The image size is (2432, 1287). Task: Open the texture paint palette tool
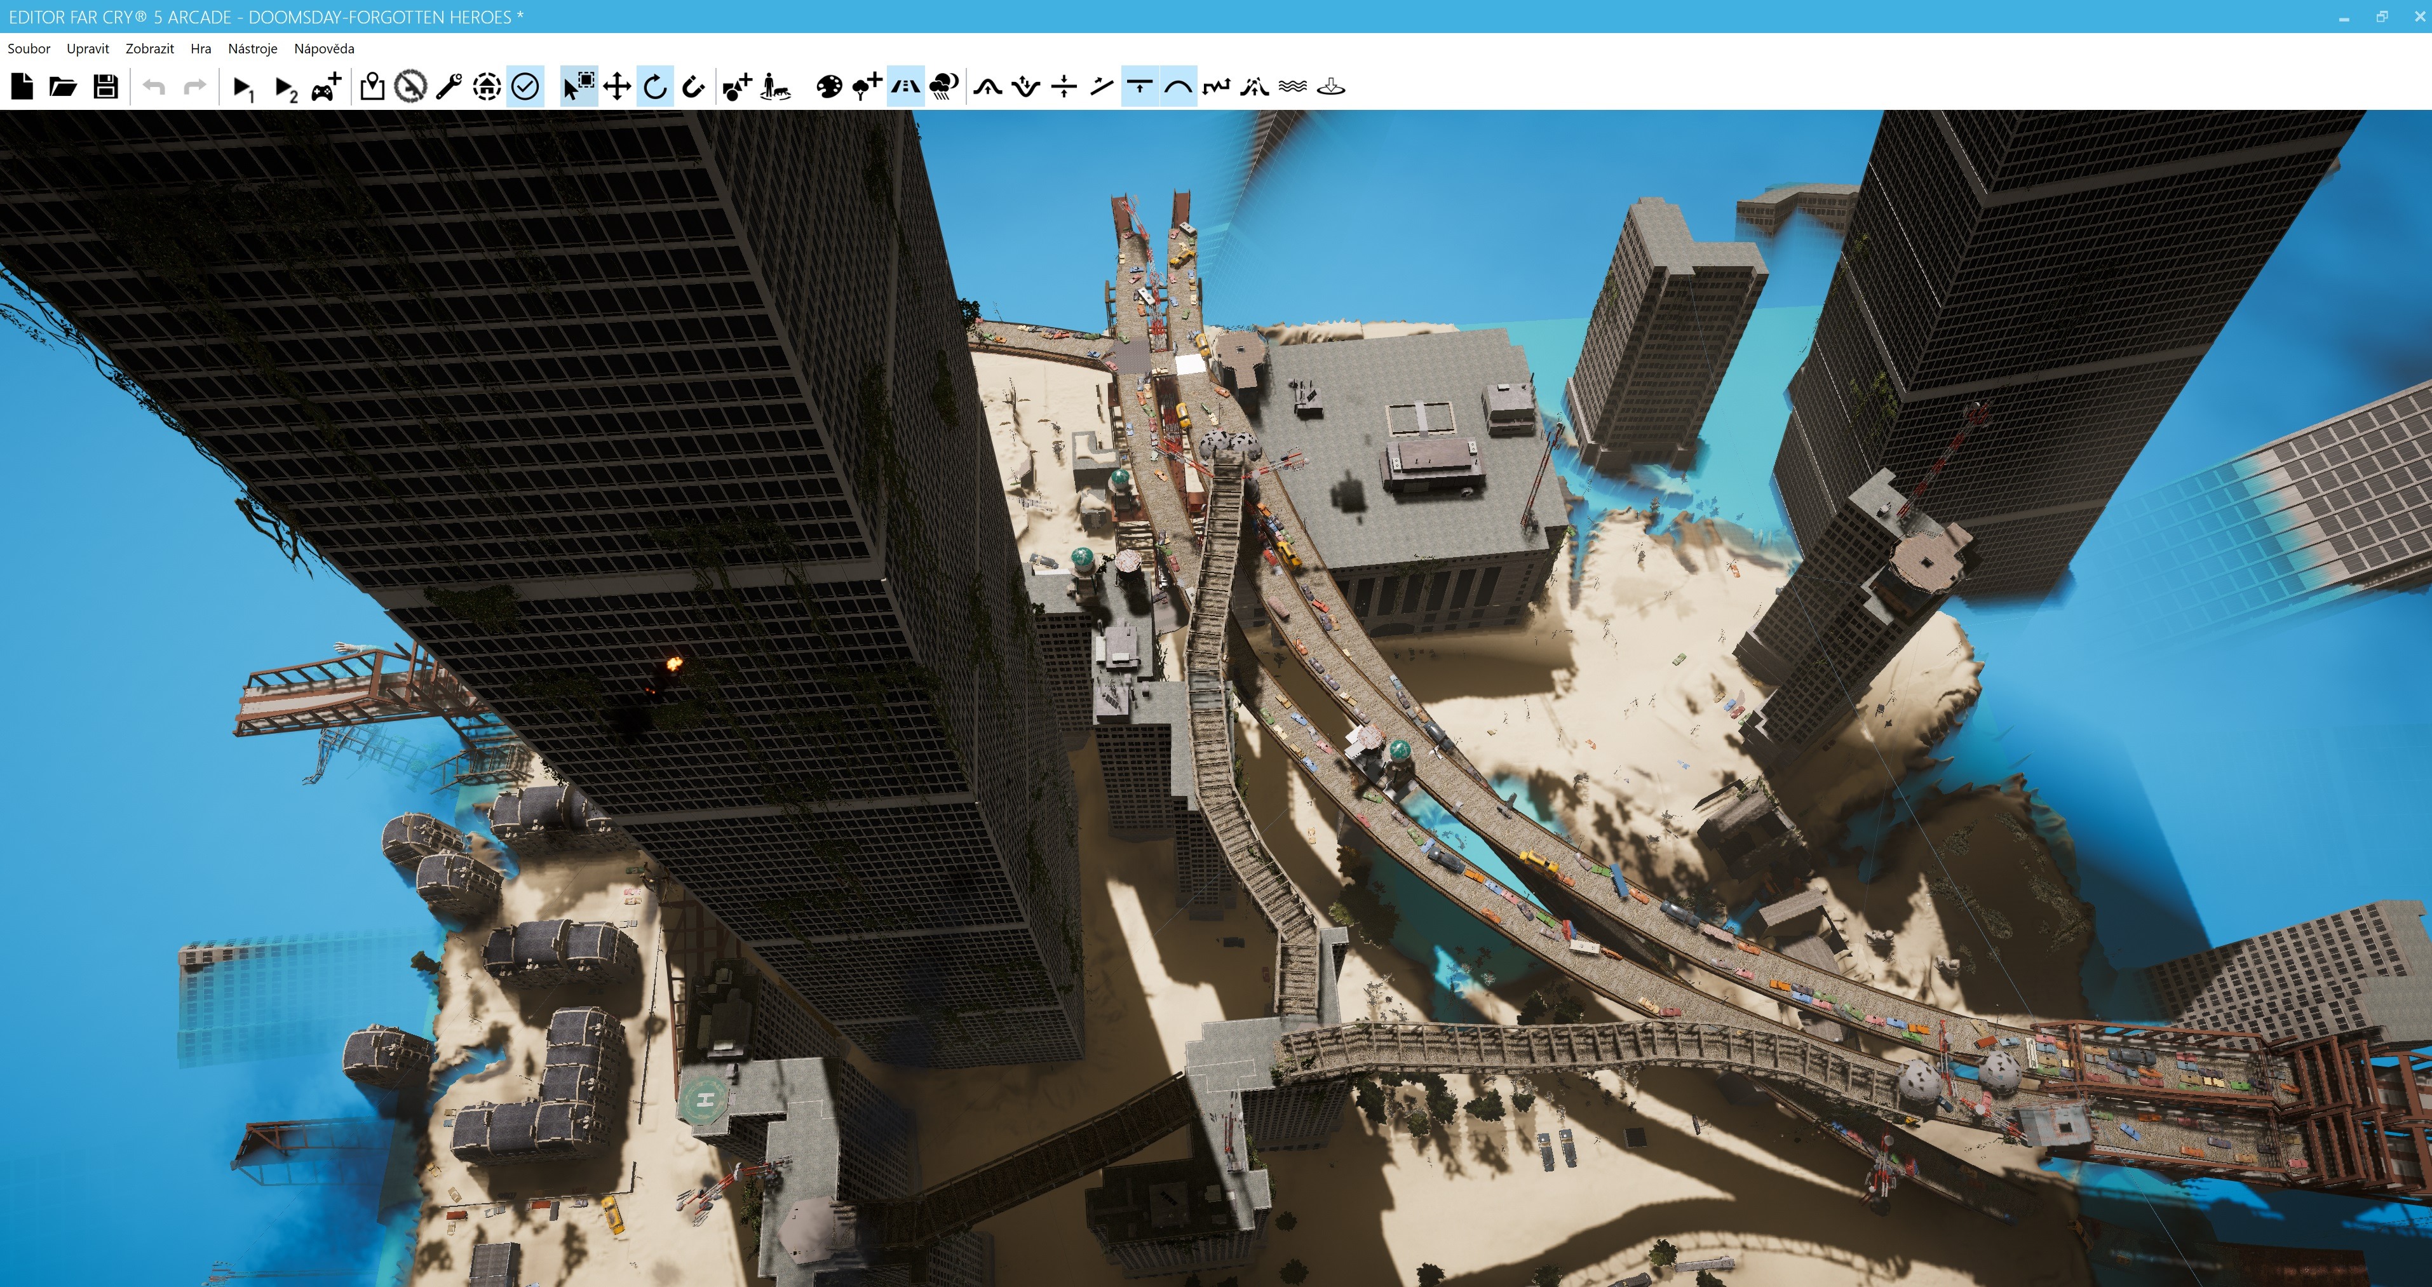(829, 87)
